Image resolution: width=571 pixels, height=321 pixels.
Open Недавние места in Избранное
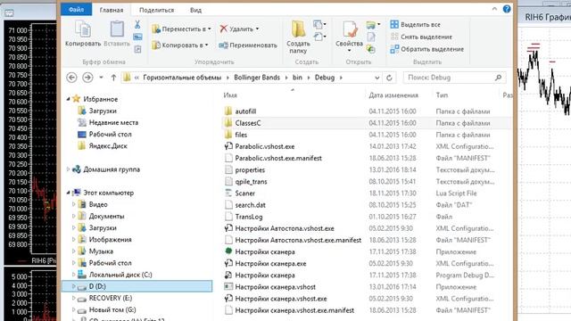tap(113, 122)
